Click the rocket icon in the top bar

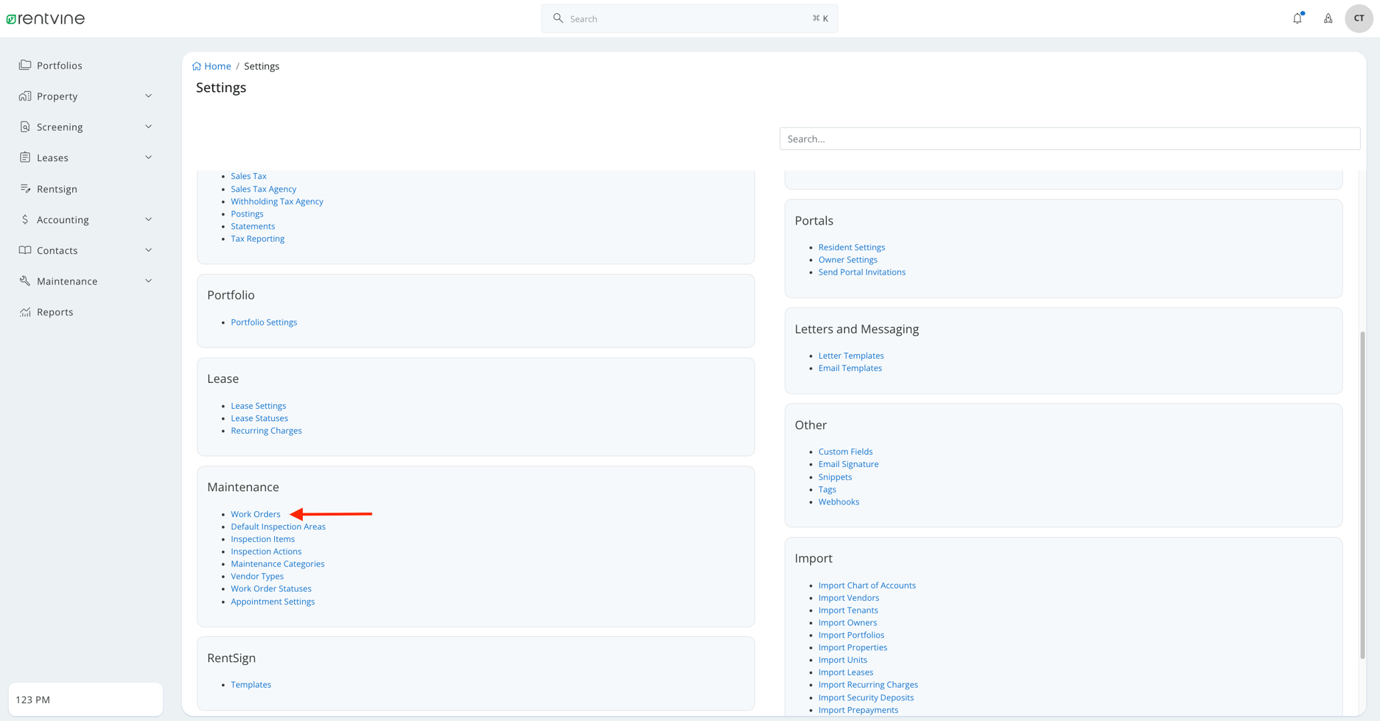(x=1328, y=18)
